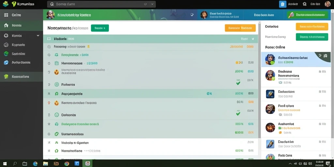The width and height of the screenshot is (334, 167).
Task: Select the circle marker on the Vontenoodoos row
Action: point(49,134)
